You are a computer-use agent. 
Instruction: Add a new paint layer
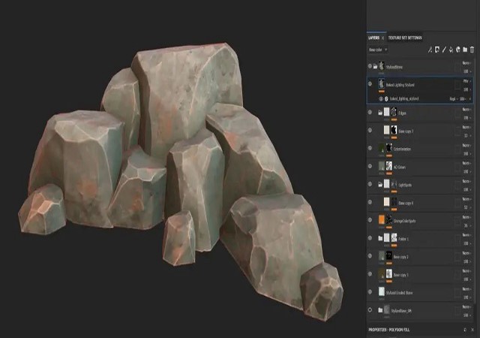click(445, 50)
